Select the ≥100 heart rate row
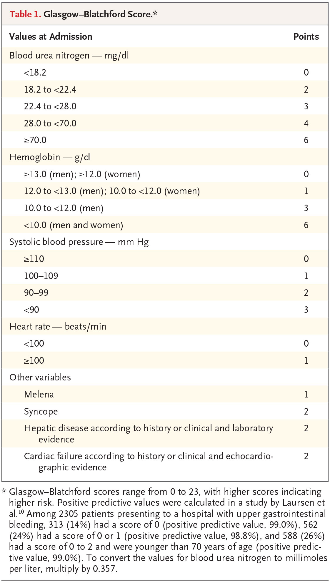The image size is (330, 583). [x=165, y=360]
